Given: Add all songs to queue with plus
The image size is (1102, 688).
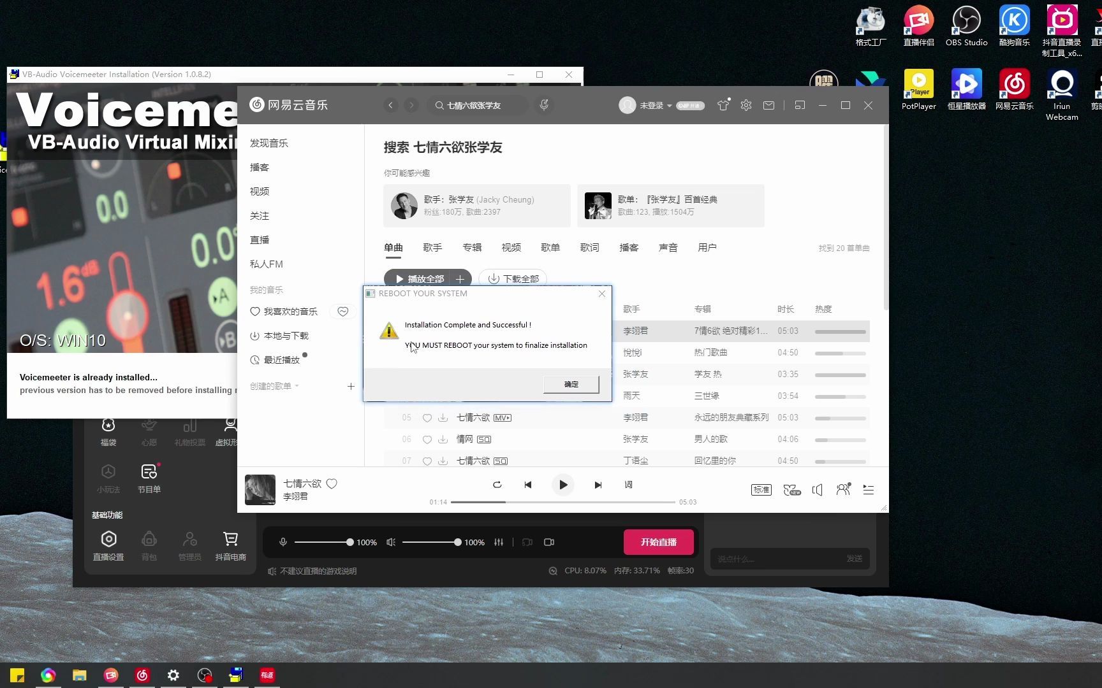Looking at the screenshot, I should (x=460, y=279).
